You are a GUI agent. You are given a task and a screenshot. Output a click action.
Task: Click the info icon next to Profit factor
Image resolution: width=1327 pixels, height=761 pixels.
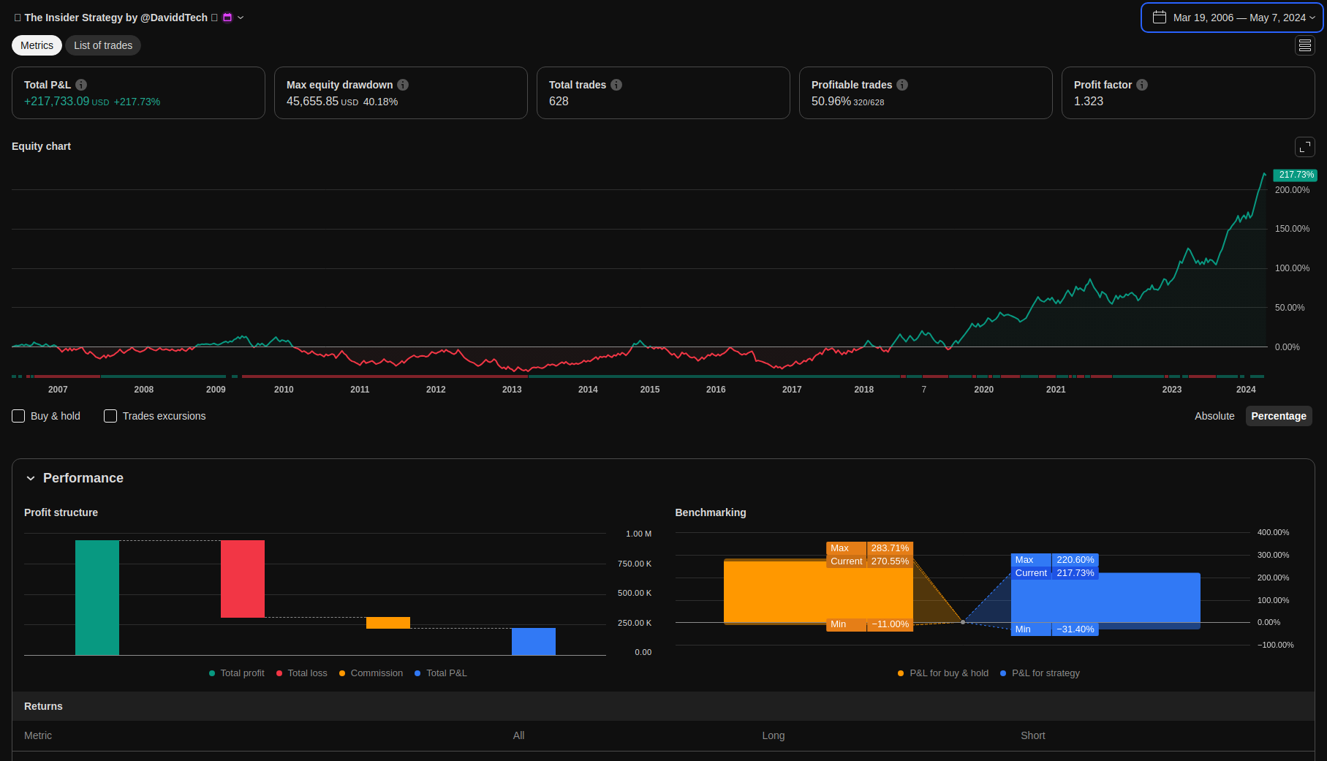[x=1142, y=85]
